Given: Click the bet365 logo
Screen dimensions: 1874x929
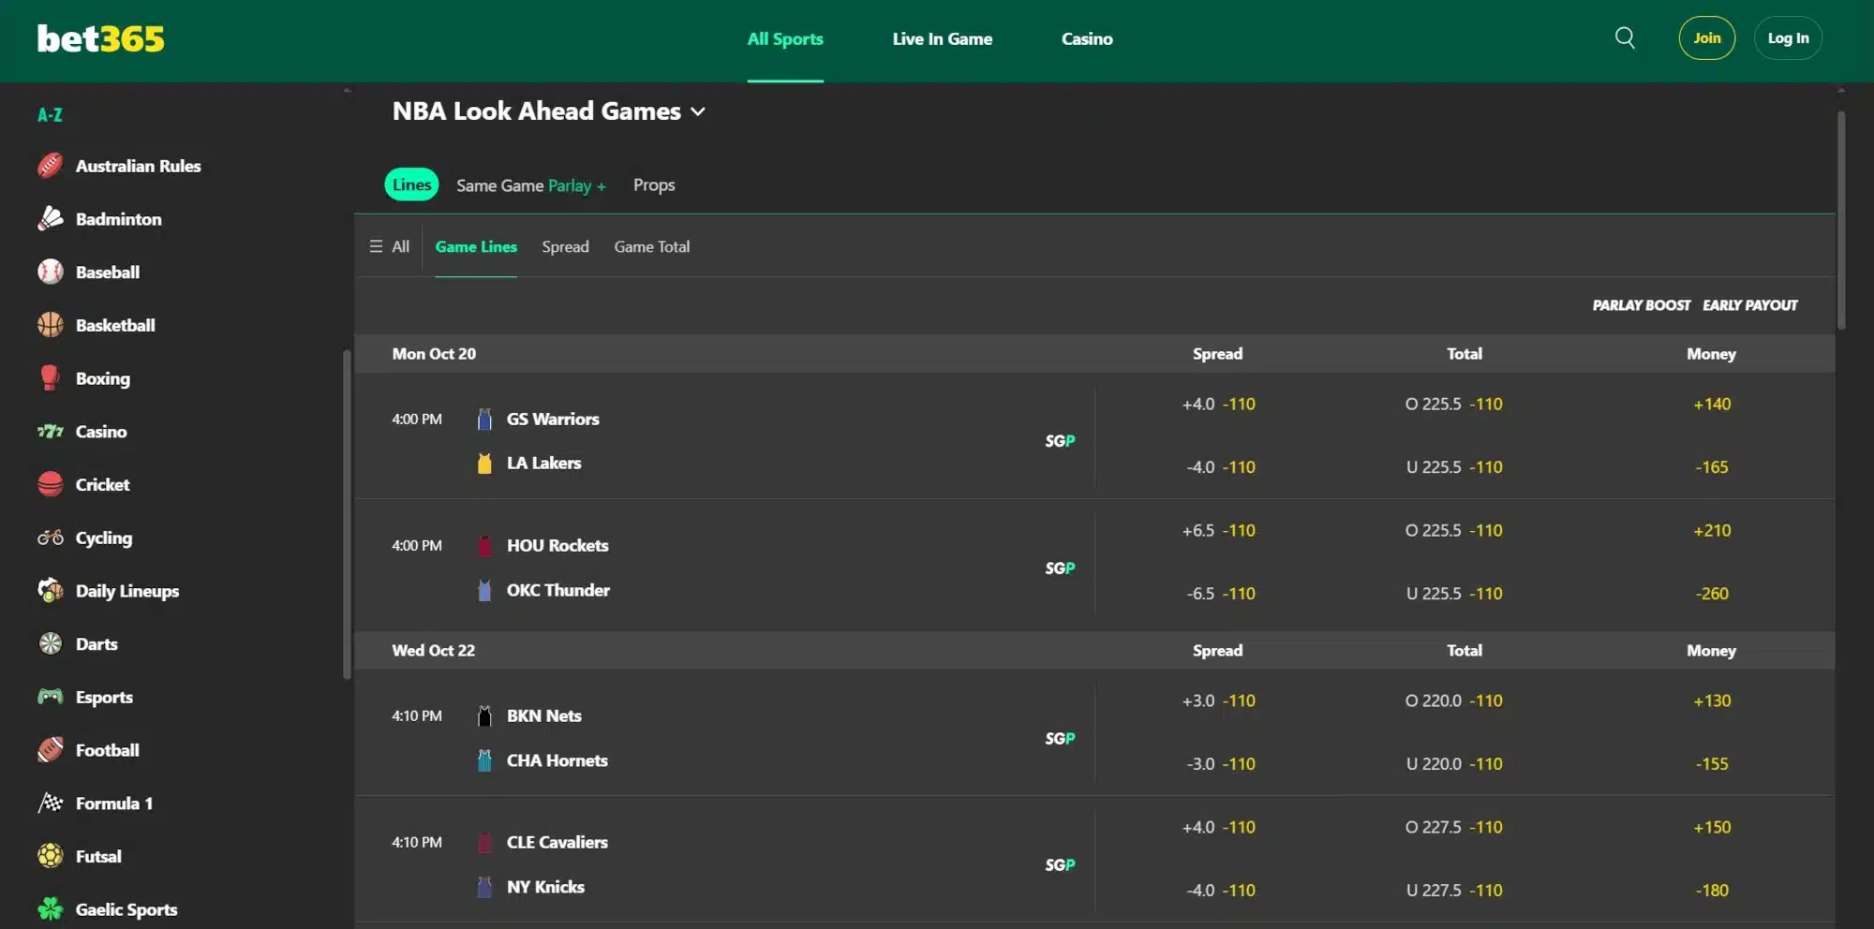Looking at the screenshot, I should pos(100,38).
